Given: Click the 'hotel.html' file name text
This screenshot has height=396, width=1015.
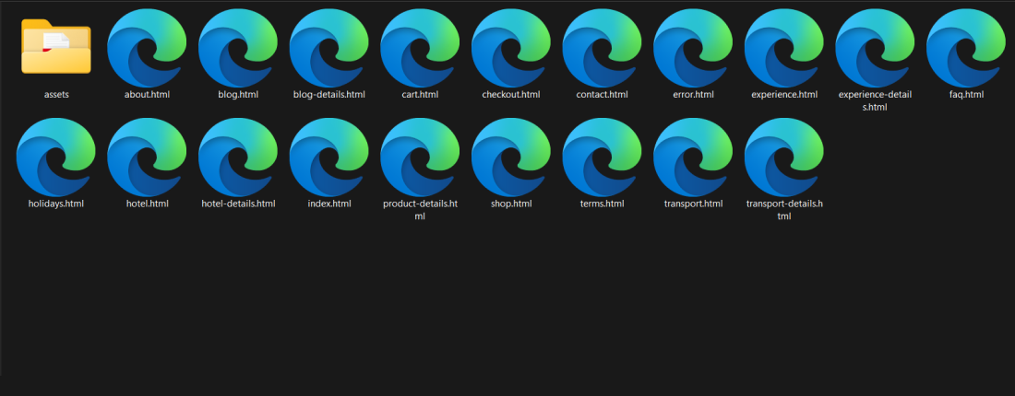Looking at the screenshot, I should point(147,204).
